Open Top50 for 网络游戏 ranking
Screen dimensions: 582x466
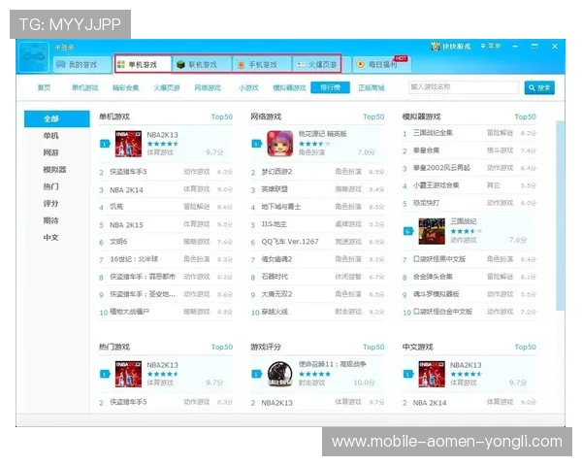tap(373, 116)
